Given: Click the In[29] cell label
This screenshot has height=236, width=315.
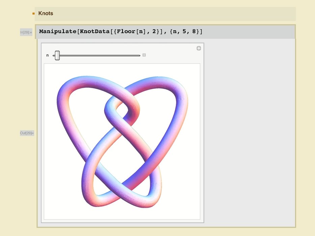Looking at the screenshot, I should pyautogui.click(x=26, y=32).
